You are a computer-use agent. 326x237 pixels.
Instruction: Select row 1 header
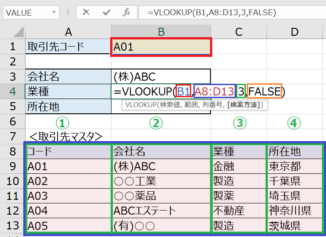coord(13,46)
